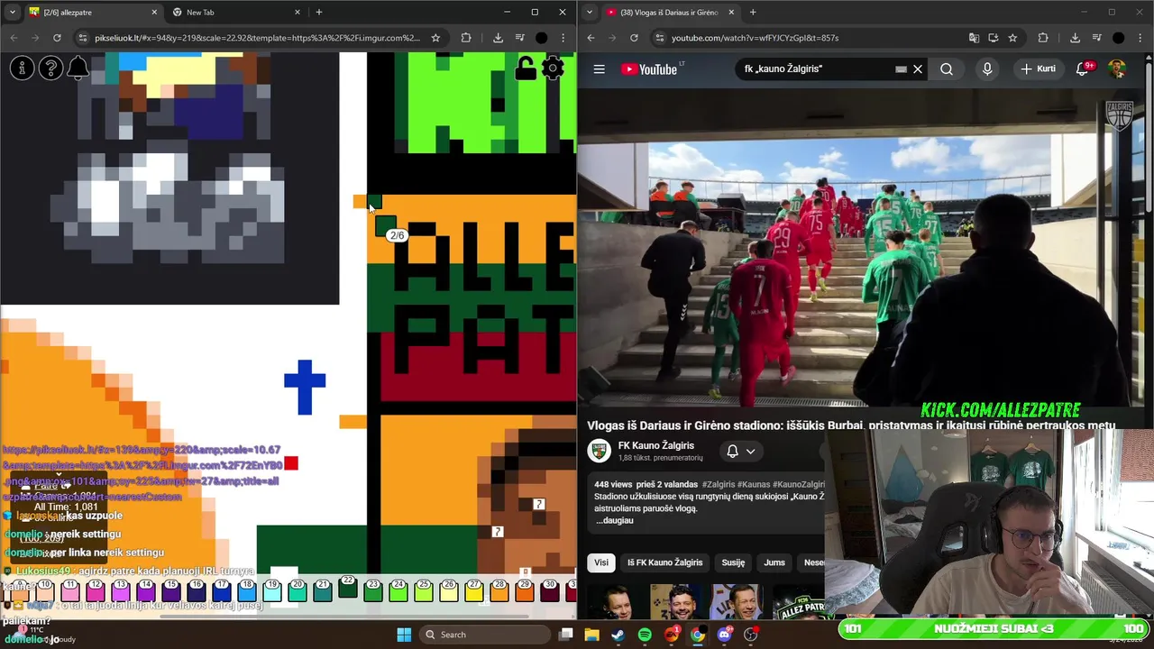The width and height of the screenshot is (1154, 649).
Task: Switch to the New Tab tab
Action: [237, 13]
